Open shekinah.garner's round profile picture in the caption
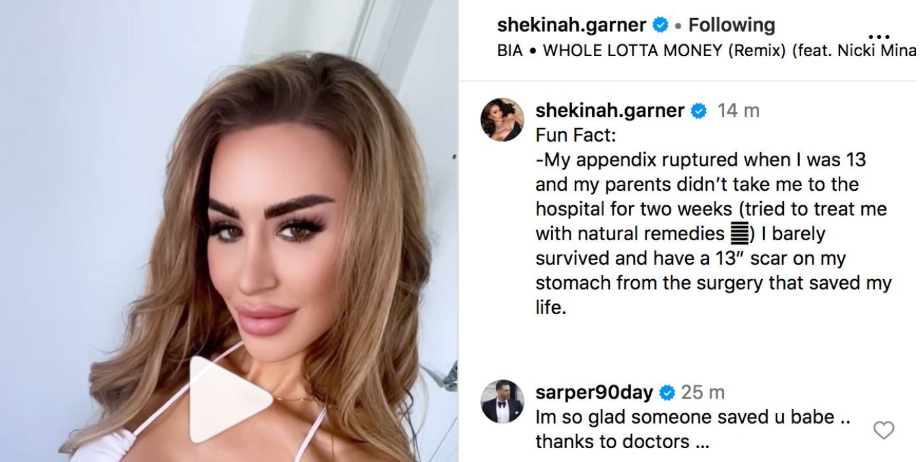The width and height of the screenshot is (924, 462). point(502,120)
